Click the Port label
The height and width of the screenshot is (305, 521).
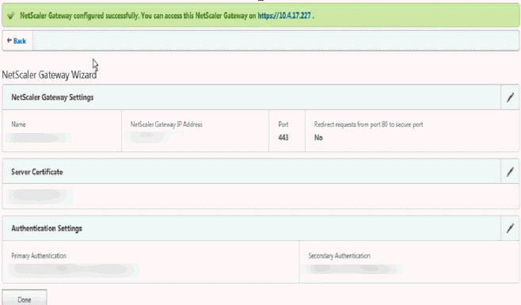[x=283, y=124]
